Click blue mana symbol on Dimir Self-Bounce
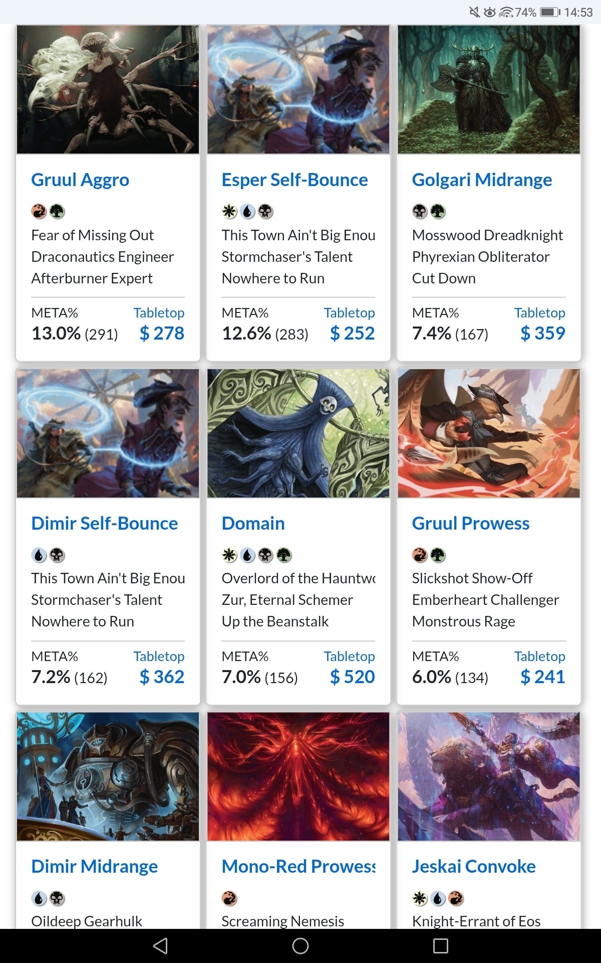Viewport: 601px width, 963px height. pos(39,555)
